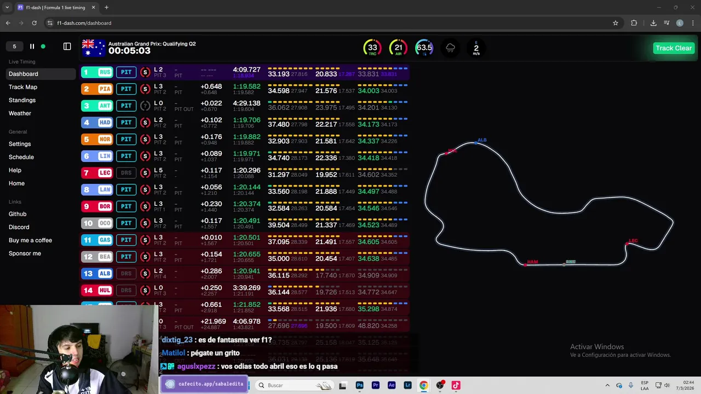Click Buy me a coffee link
Viewport: 701px width, 394px height.
[x=30, y=240]
